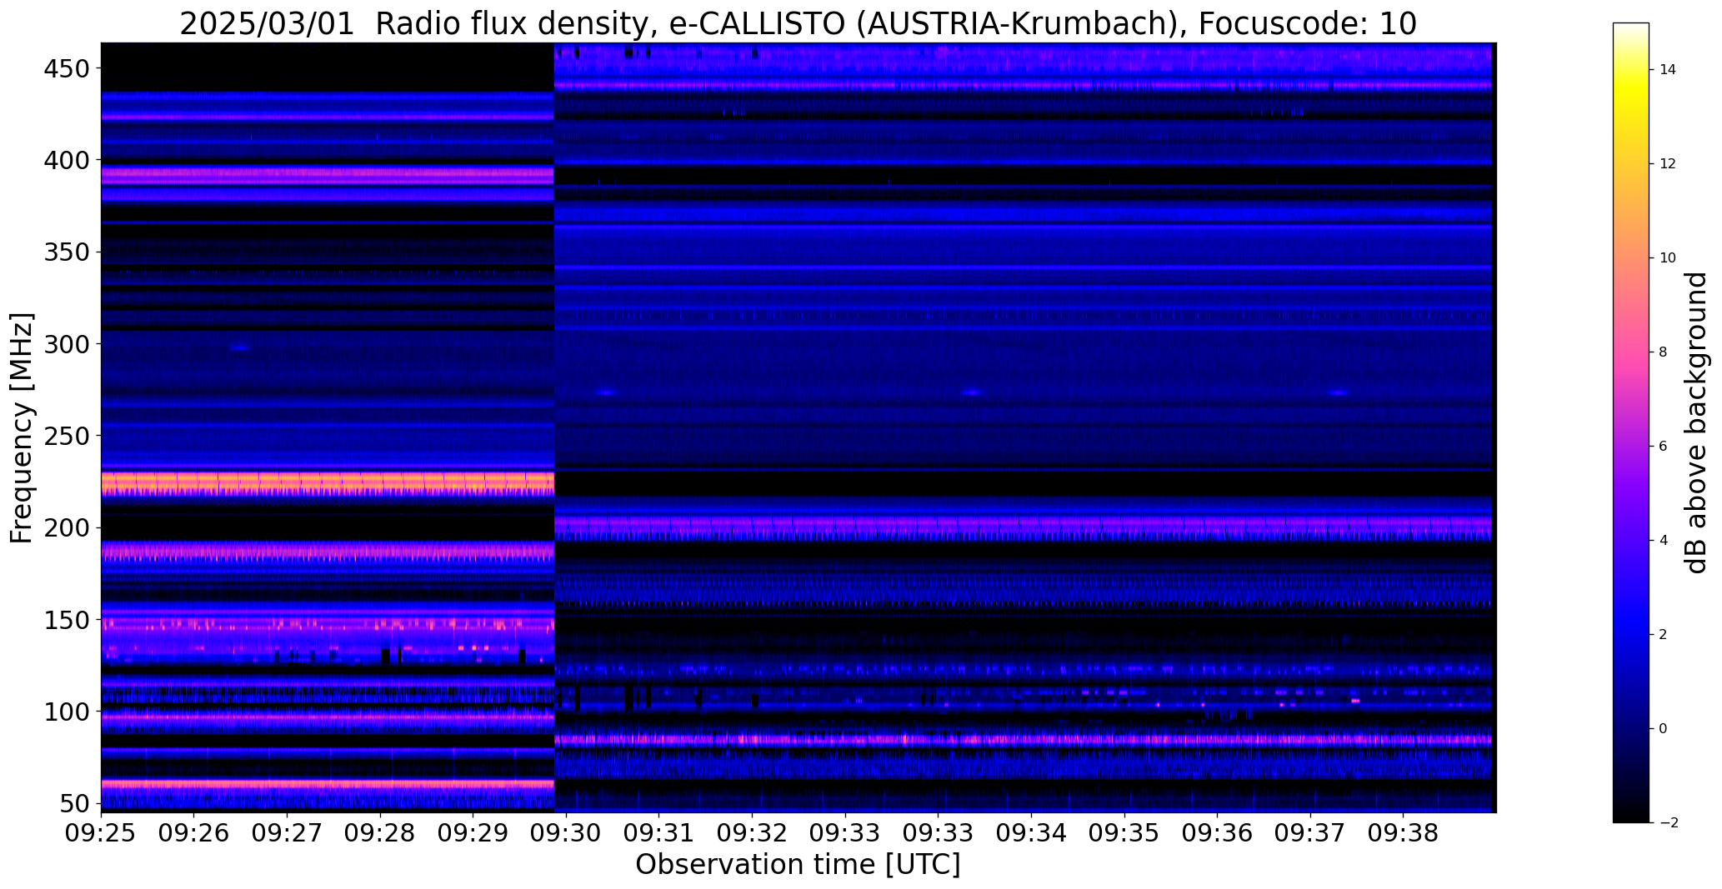The image size is (1722, 889).
Task: Click the colorbar tick label 2
Action: 1664,635
